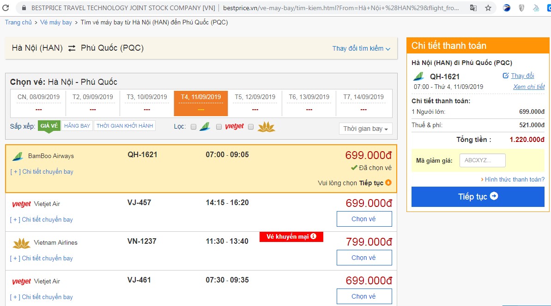Click the Mã giảm giá input field
This screenshot has width=551, height=306.
coord(483,160)
